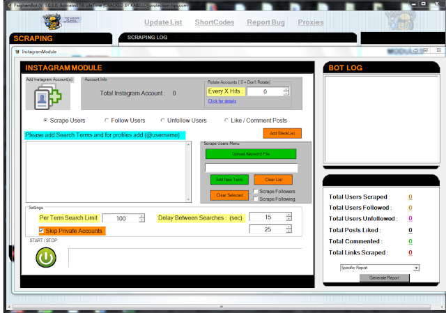This screenshot has width=446, height=313.
Task: Increase the Per Term Search Limit
Action: pyautogui.click(x=141, y=216)
